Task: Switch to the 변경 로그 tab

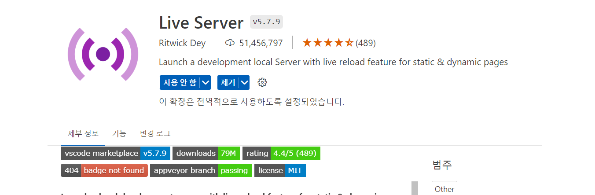Action: pyautogui.click(x=155, y=133)
